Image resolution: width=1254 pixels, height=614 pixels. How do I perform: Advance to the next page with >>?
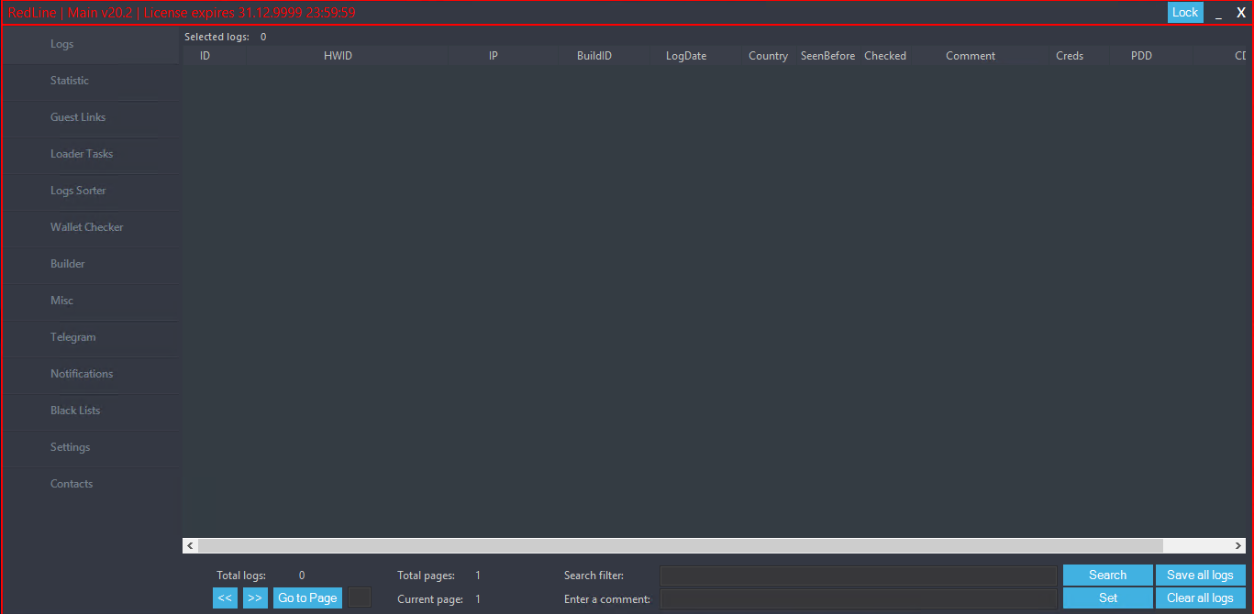tap(255, 598)
